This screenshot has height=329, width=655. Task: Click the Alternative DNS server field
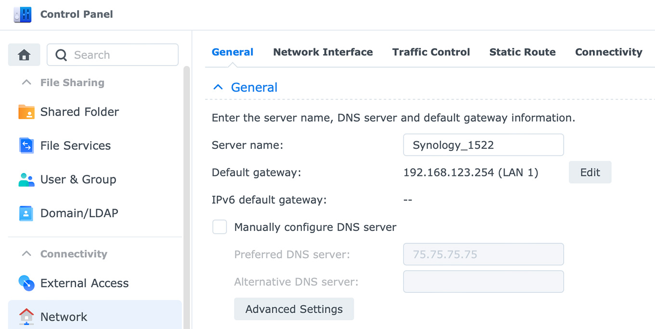click(483, 282)
